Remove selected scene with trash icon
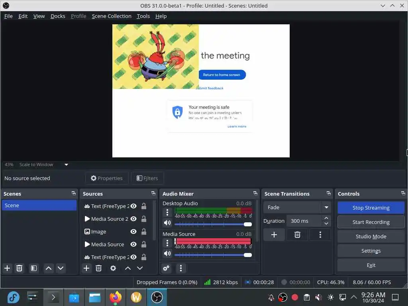This screenshot has width=408, height=306. (x=19, y=268)
